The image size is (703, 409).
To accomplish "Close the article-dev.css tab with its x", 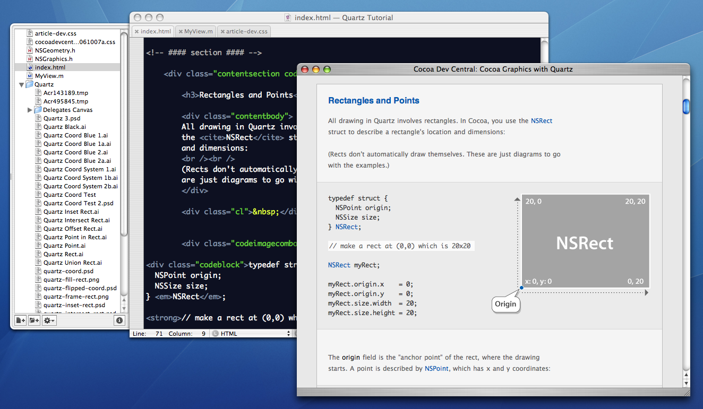I will pyautogui.click(x=222, y=32).
